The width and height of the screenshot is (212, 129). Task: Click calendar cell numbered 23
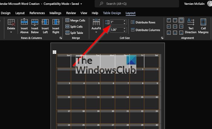click(151, 117)
